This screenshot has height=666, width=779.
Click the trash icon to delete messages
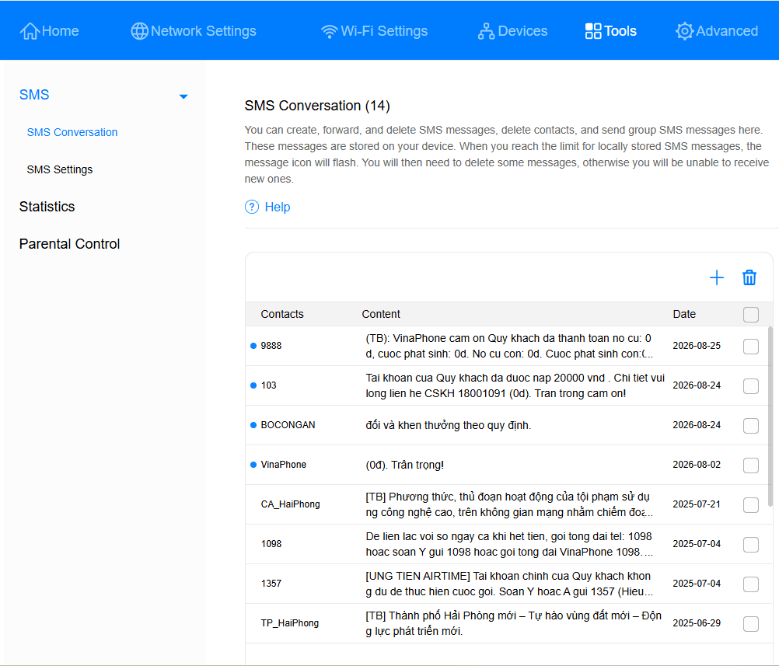pos(749,277)
